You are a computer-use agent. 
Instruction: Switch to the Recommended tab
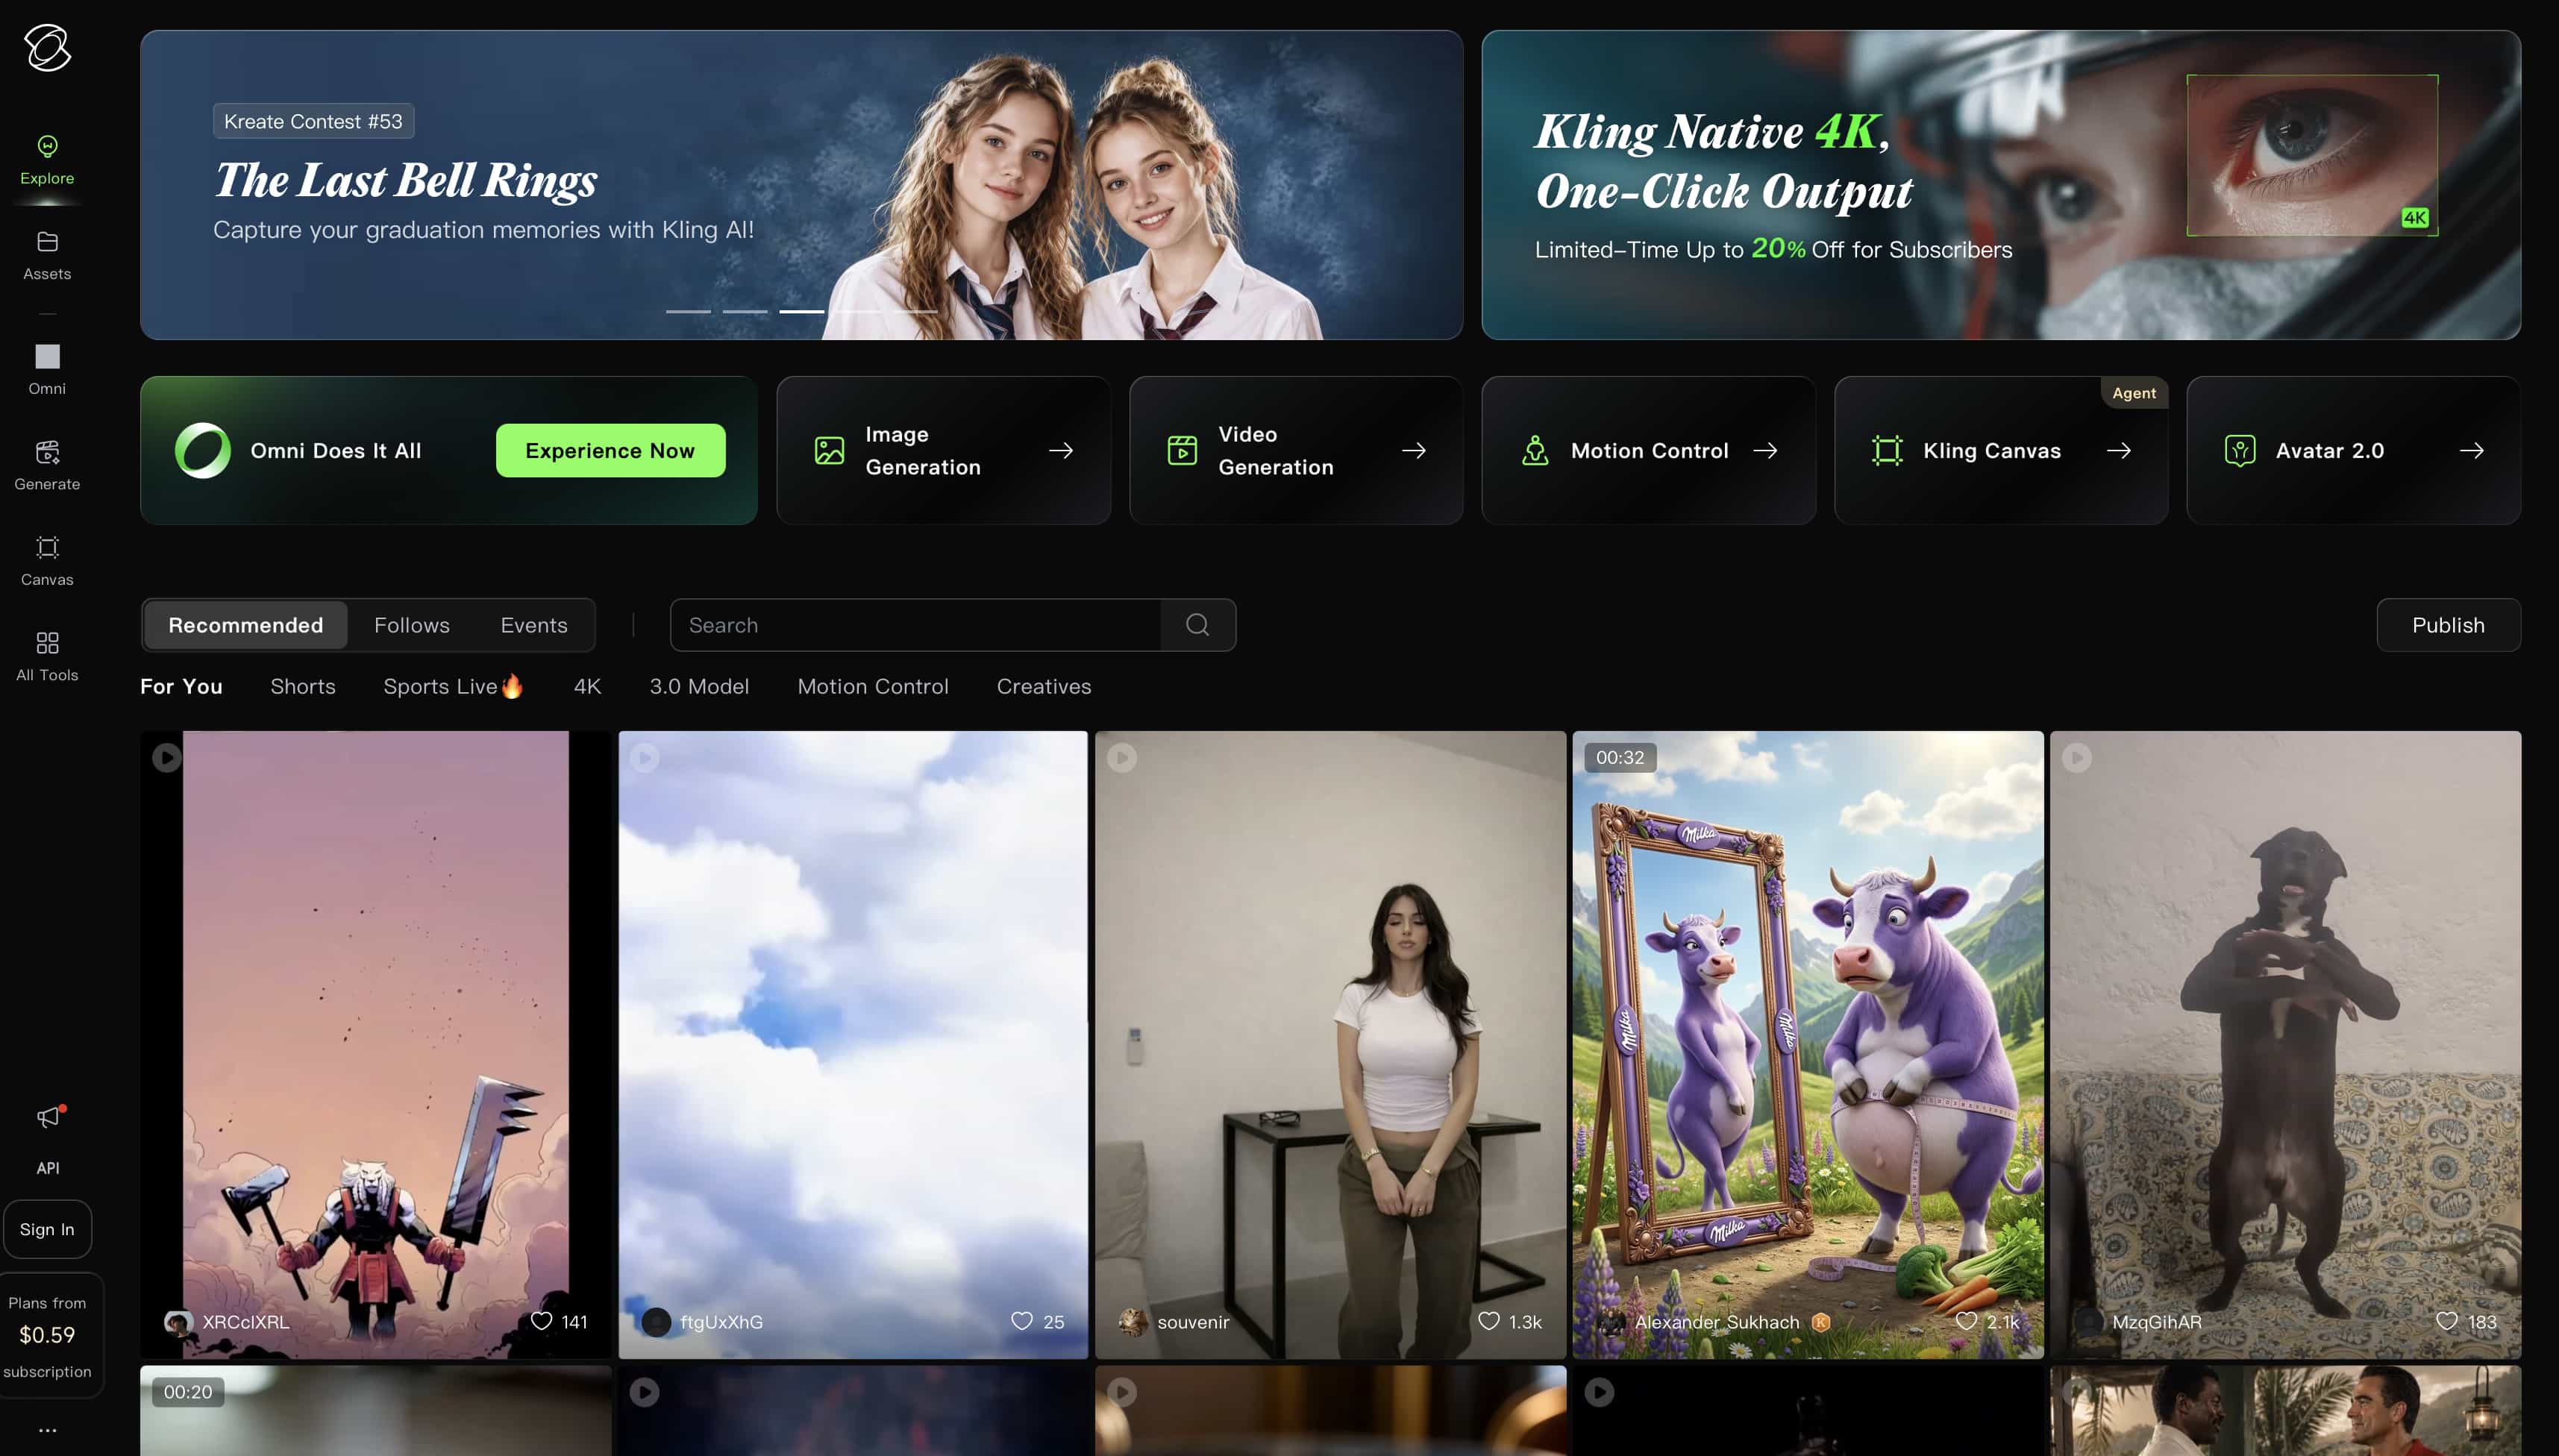click(x=246, y=625)
